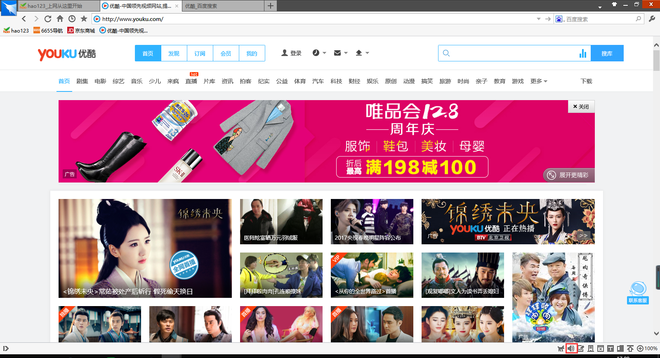Switch to the hao123 browser tab

point(58,6)
